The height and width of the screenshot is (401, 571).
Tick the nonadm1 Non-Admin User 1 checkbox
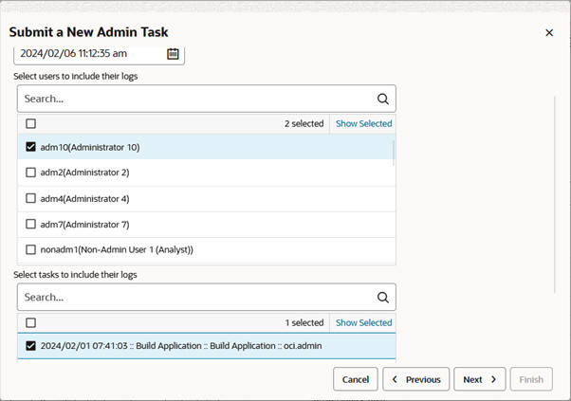coord(31,250)
